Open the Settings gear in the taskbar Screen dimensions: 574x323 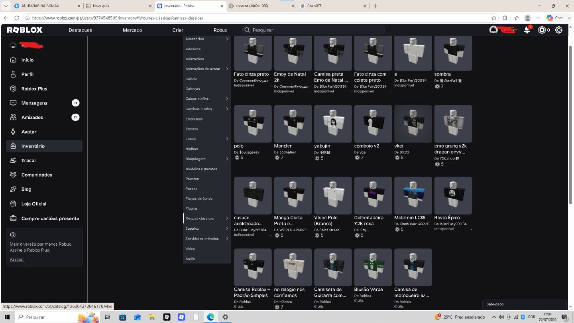pos(225,317)
